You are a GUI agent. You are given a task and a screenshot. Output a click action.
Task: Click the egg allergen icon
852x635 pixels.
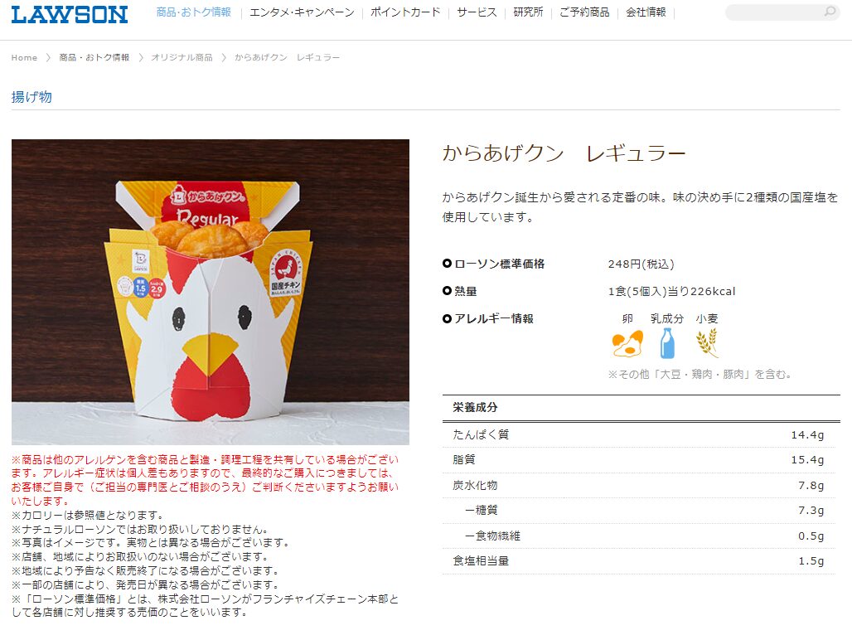coord(627,343)
